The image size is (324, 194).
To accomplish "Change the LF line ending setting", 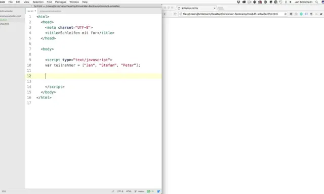I will pyautogui.click(x=113, y=191).
